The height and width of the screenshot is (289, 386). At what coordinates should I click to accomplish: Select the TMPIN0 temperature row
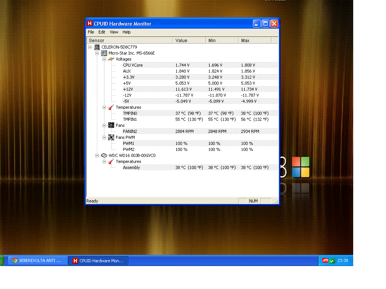201,113
